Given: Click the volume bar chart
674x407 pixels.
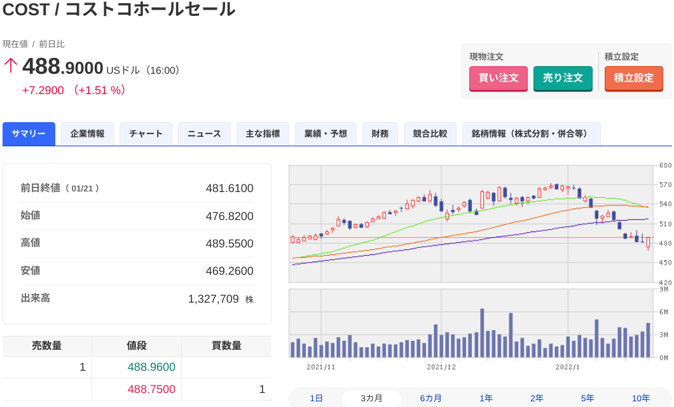Looking at the screenshot, I should (x=472, y=323).
